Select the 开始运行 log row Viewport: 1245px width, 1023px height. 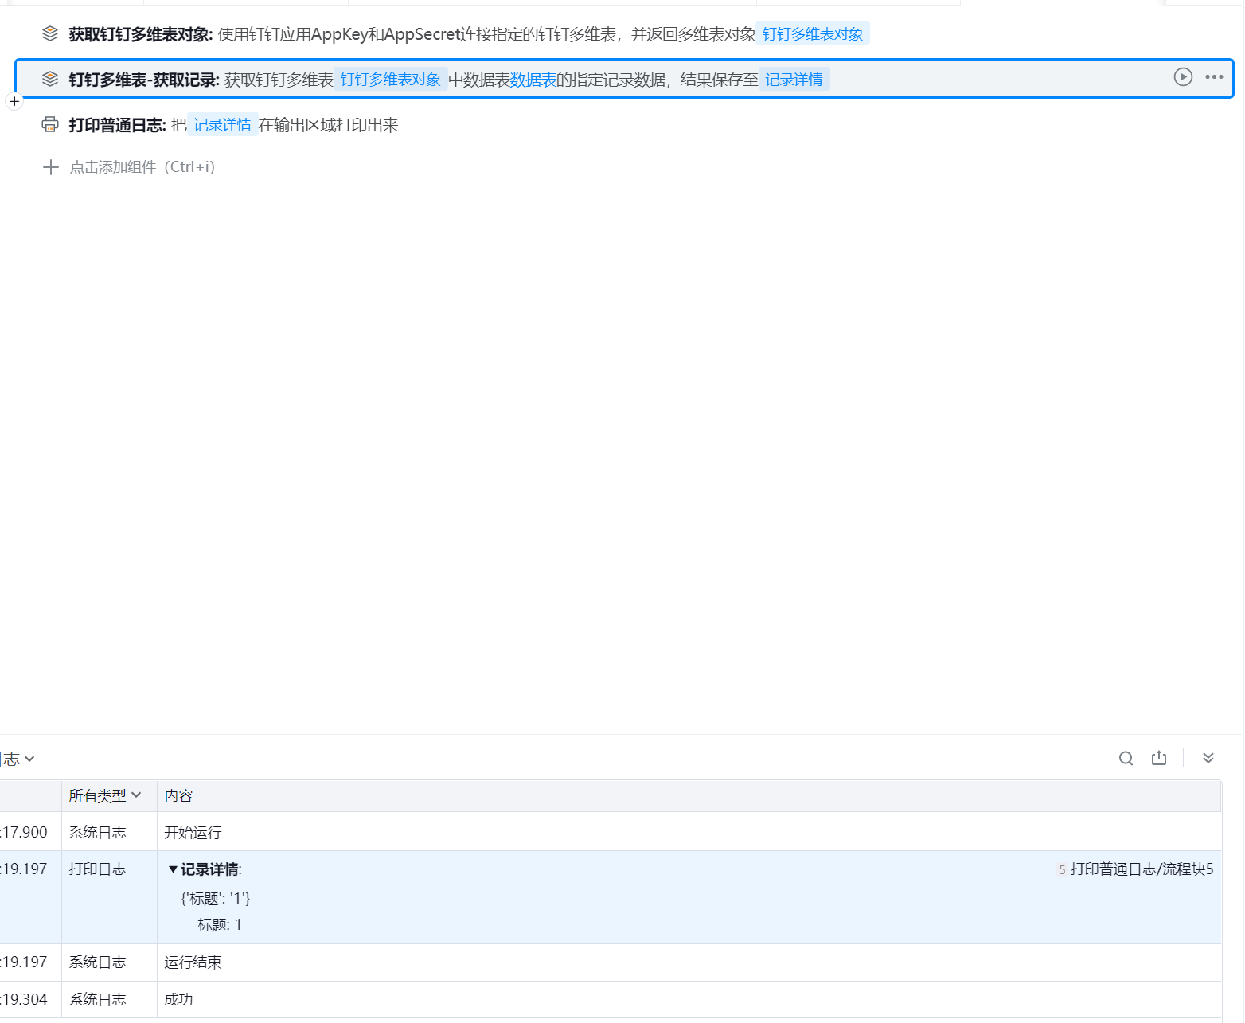click(193, 833)
